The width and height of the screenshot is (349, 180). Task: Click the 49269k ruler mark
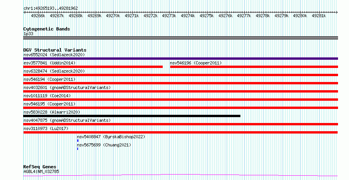click(95, 16)
